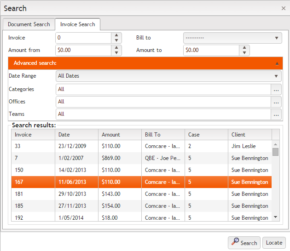Switch to the Document Search tab
Viewport: 290px width, 251px height.
[x=29, y=24]
